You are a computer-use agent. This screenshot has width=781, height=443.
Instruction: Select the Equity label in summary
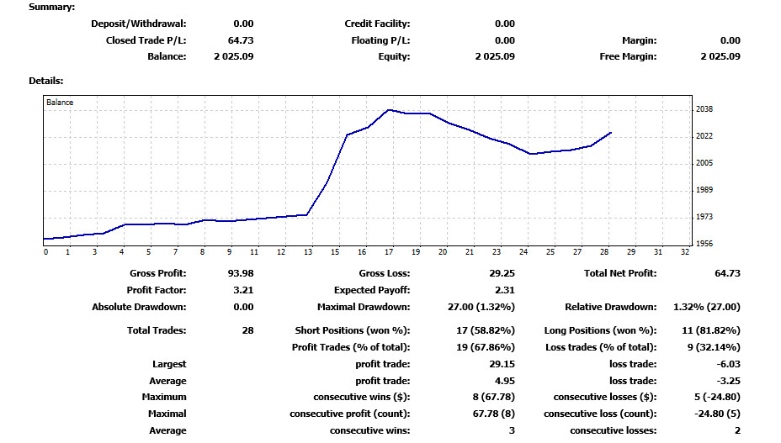394,56
